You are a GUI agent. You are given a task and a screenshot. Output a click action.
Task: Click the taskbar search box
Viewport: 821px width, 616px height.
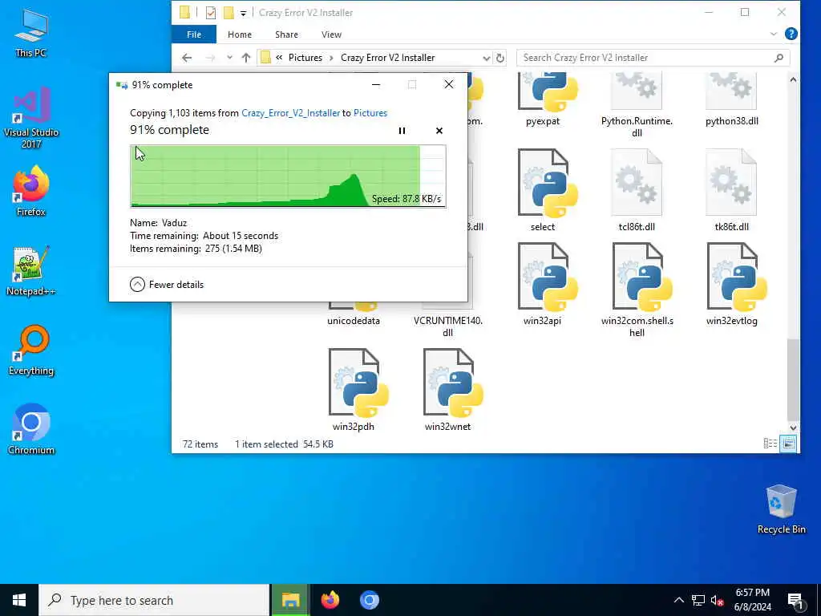[x=154, y=600]
